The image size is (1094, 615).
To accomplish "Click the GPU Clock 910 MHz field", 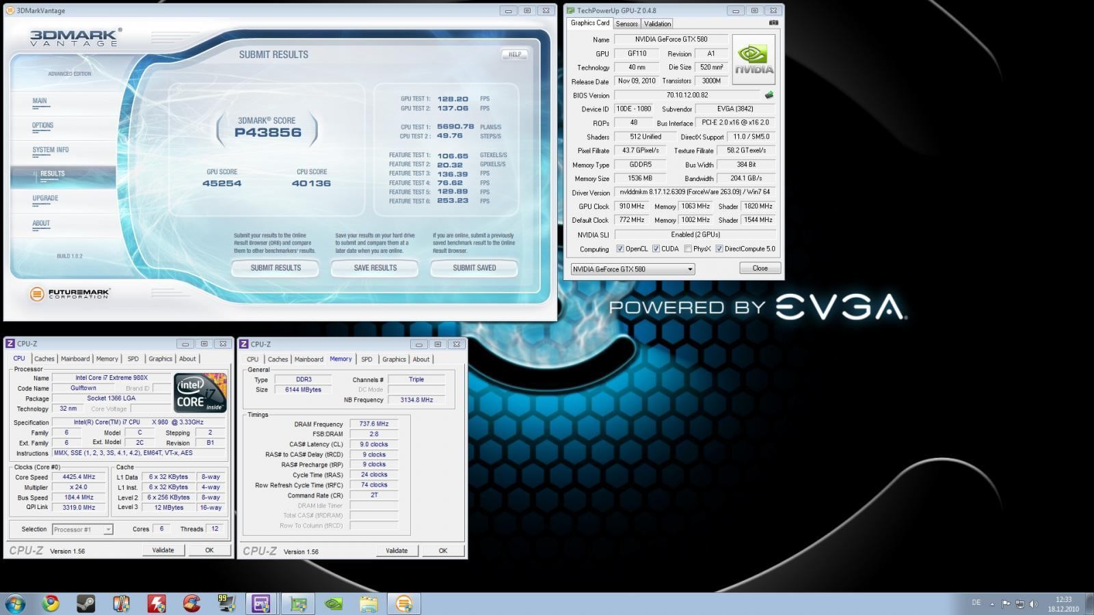I will pos(631,206).
